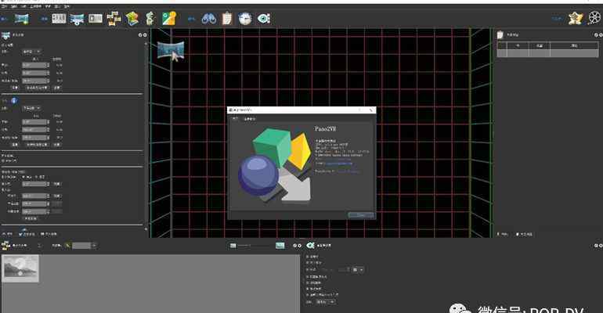The width and height of the screenshot is (603, 313).
Task: Click the Input panorama icon with plus sign
Action: pyautogui.click(x=22, y=19)
